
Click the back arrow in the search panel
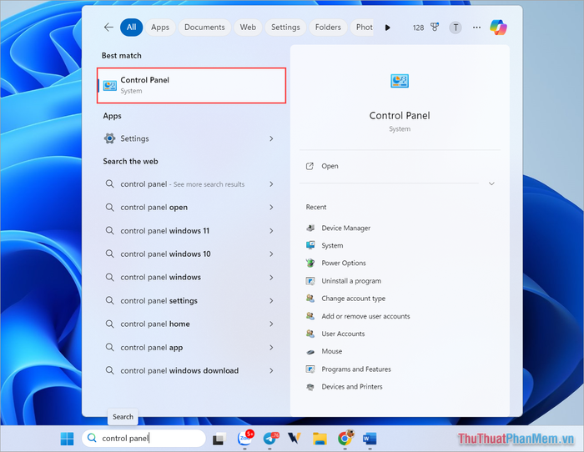[108, 28]
